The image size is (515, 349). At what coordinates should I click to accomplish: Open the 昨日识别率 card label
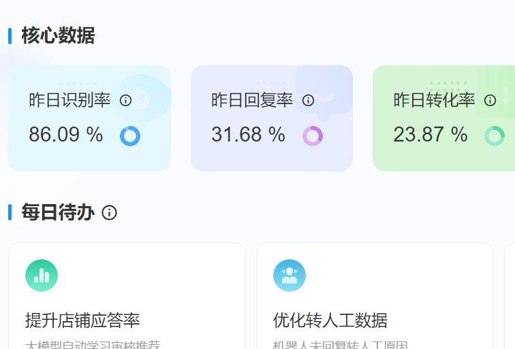tap(69, 101)
